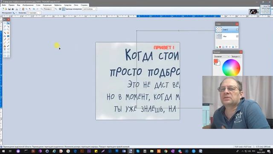Image resolution: width=273 pixels, height=154 pixels.
Task: Move layer down with blue arrow
Action: coord(233,47)
